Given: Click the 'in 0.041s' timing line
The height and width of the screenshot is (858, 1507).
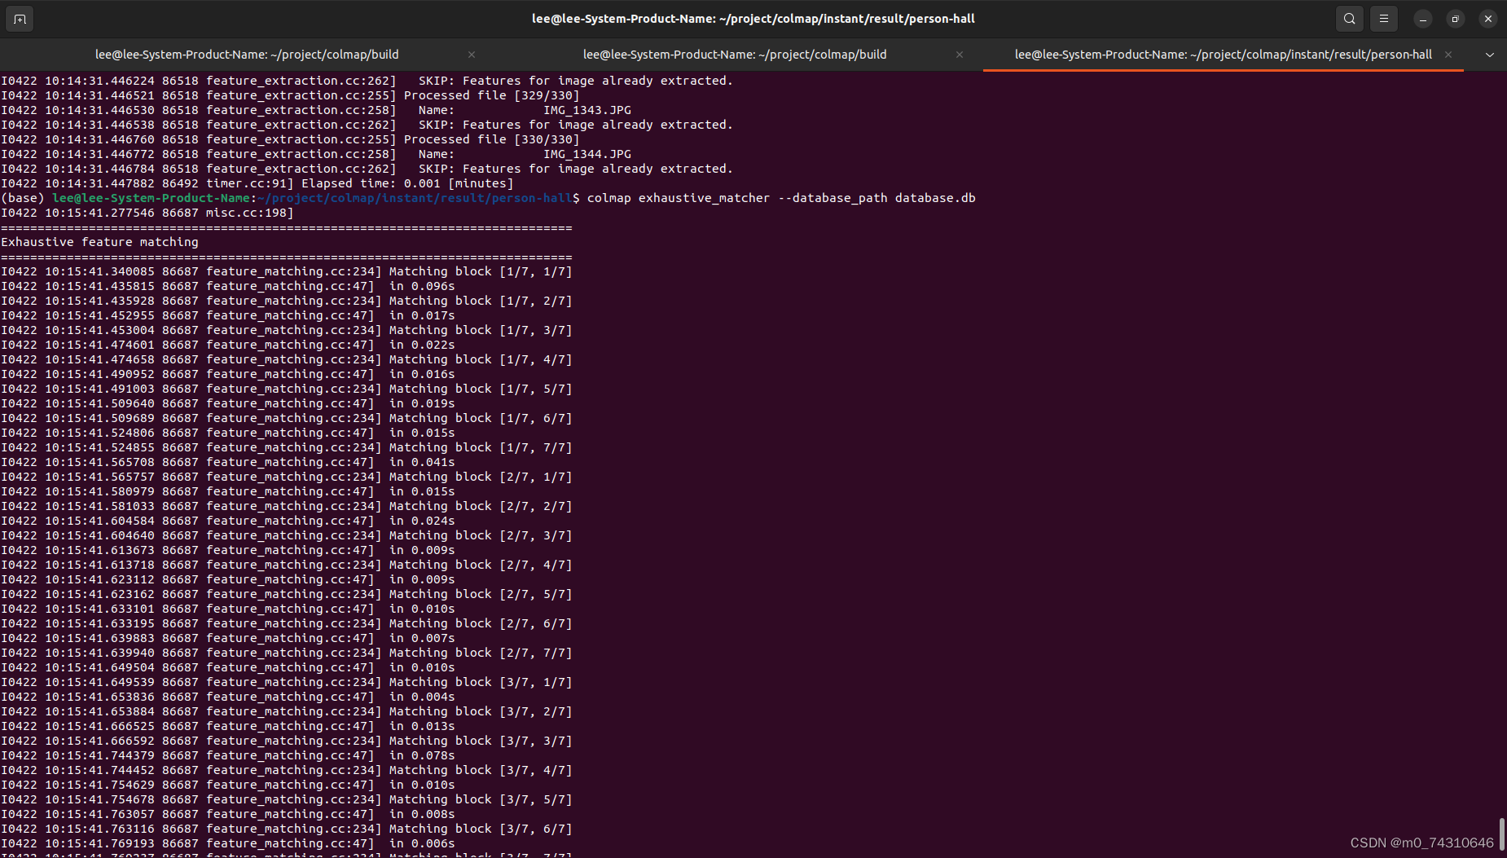Looking at the screenshot, I should tap(228, 462).
